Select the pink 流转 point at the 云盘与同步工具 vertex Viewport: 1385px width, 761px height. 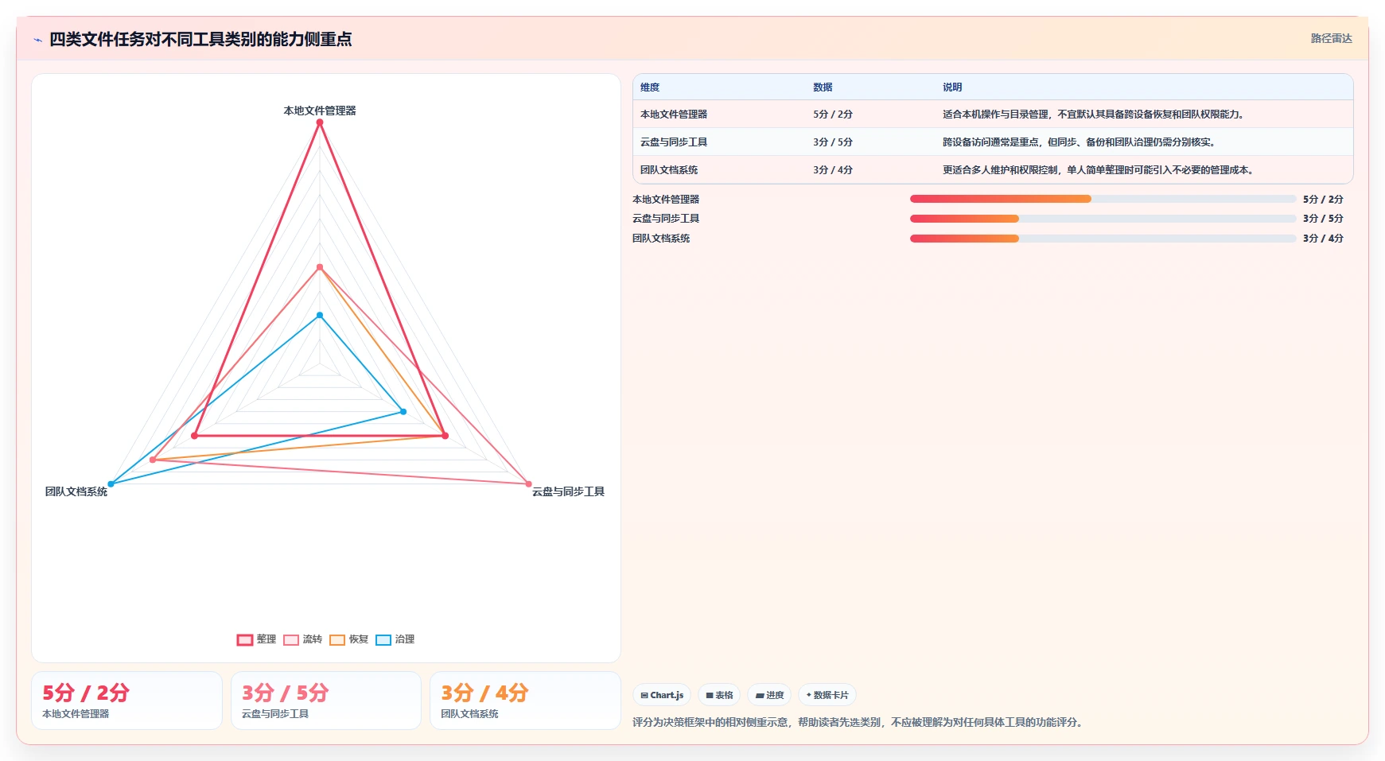[x=528, y=483]
